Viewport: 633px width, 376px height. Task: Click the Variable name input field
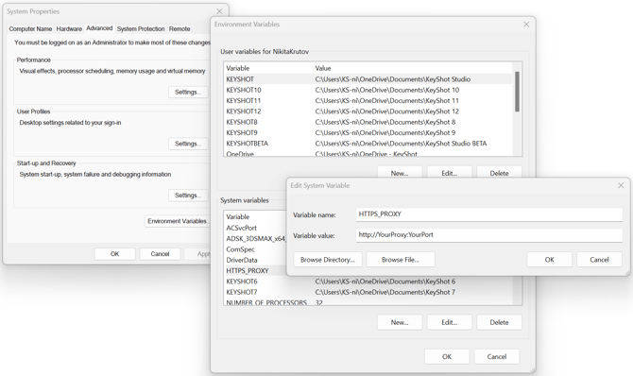click(488, 214)
